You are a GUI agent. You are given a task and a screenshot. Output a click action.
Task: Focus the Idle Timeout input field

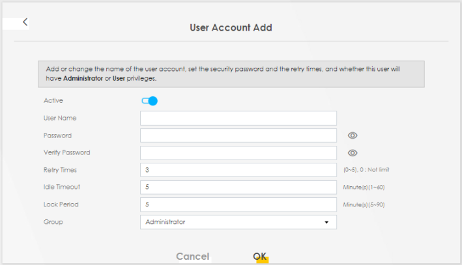click(x=238, y=188)
